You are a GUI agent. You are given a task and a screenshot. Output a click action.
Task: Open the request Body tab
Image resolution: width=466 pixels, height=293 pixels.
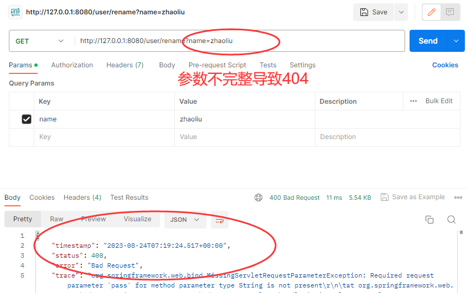(167, 65)
